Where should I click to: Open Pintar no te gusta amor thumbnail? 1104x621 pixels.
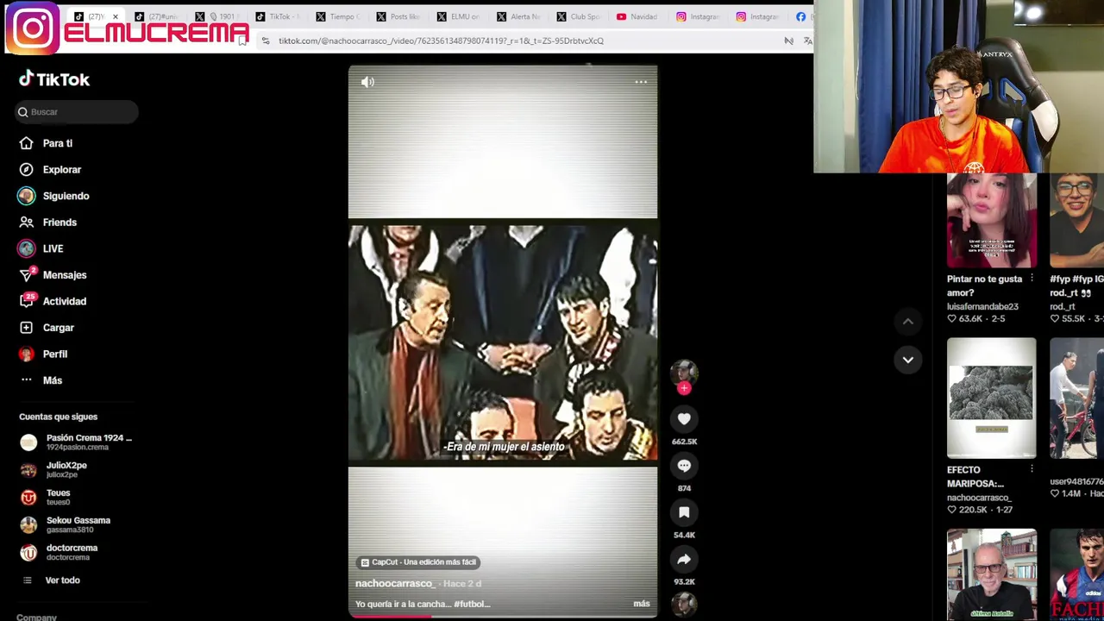click(991, 221)
